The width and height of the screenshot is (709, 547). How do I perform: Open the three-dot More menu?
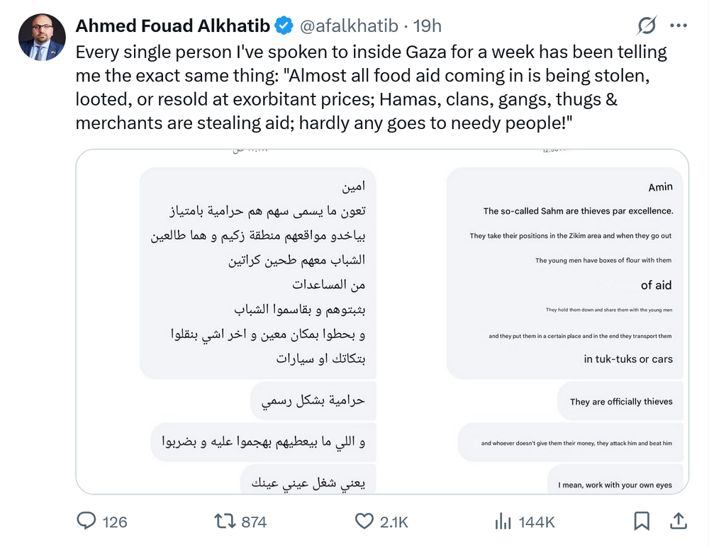pos(679,26)
